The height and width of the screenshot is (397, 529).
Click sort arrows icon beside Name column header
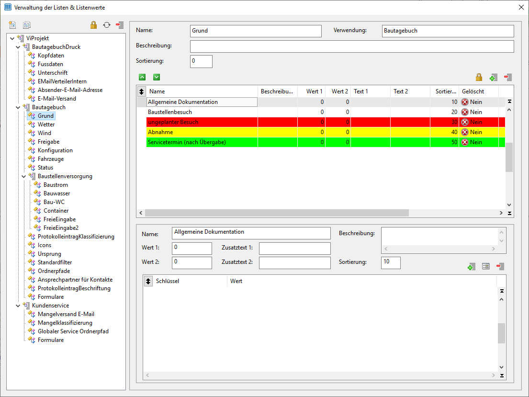(141, 91)
